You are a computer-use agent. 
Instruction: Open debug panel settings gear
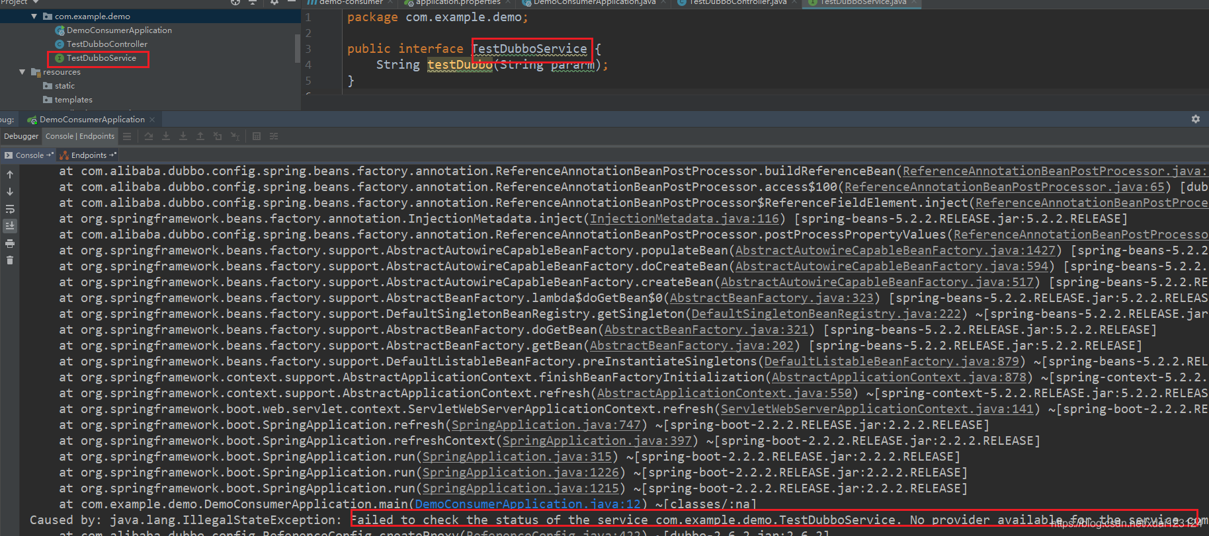(x=1196, y=119)
